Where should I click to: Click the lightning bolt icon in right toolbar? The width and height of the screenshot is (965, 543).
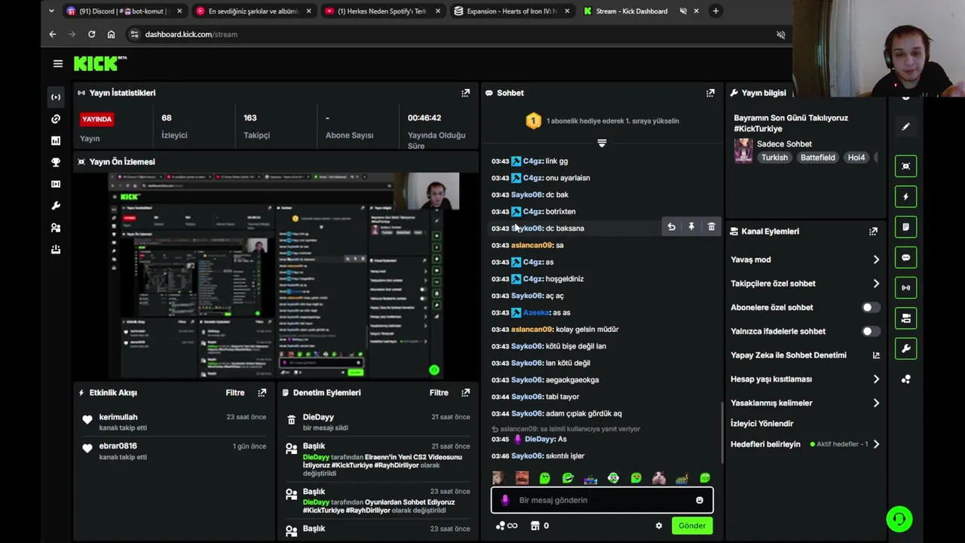(x=905, y=197)
